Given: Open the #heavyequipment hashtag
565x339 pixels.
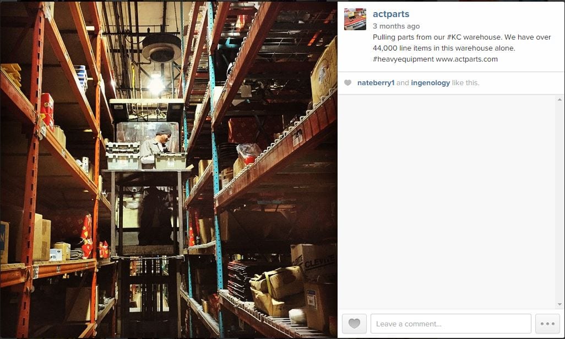Looking at the screenshot, I should (x=403, y=59).
